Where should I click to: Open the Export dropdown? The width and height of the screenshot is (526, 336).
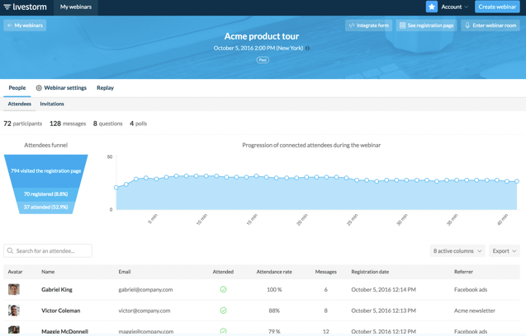504,251
